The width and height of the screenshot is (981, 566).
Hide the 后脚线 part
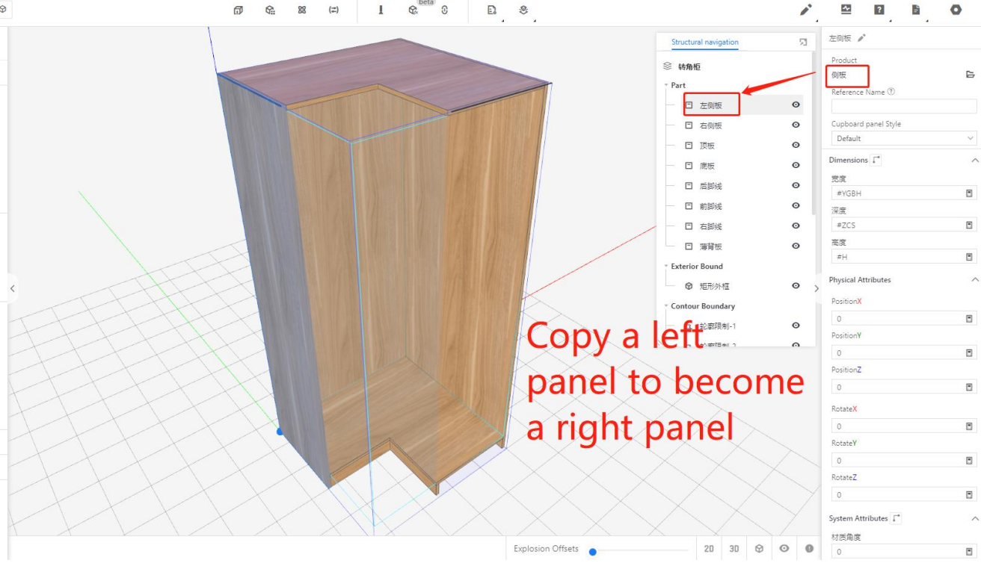796,186
